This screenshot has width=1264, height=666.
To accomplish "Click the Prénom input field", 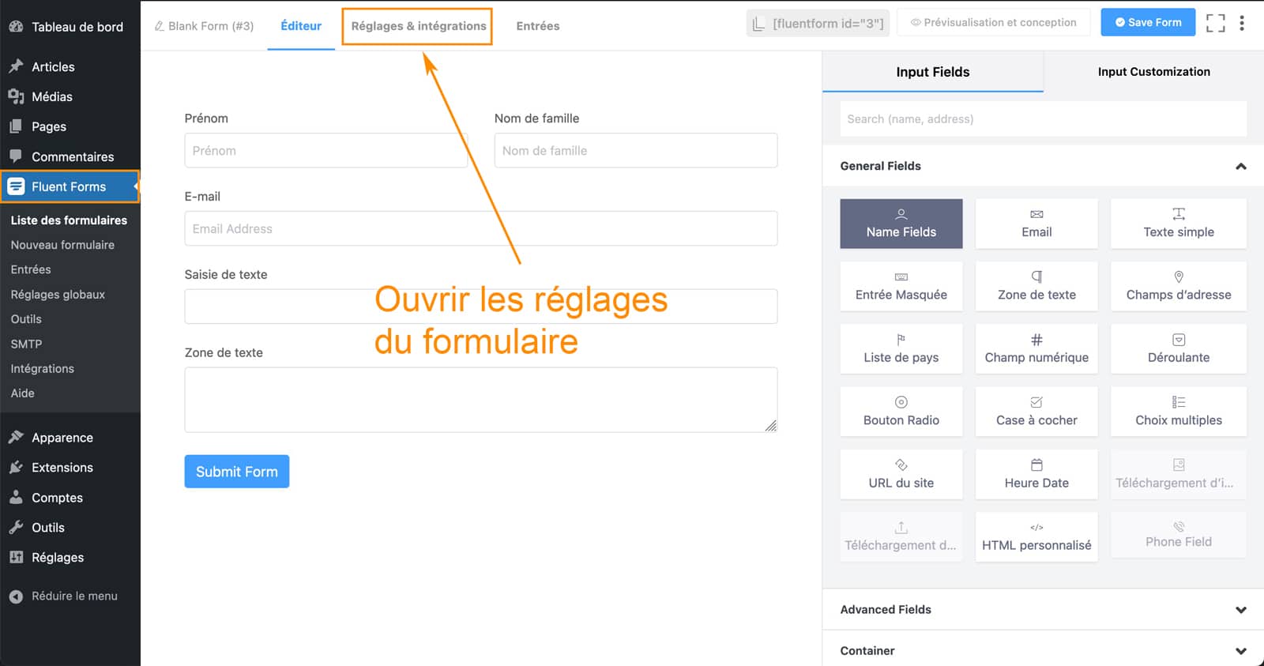I will (325, 150).
